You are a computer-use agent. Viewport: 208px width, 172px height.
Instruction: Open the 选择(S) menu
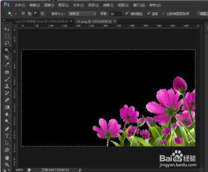point(94,5)
